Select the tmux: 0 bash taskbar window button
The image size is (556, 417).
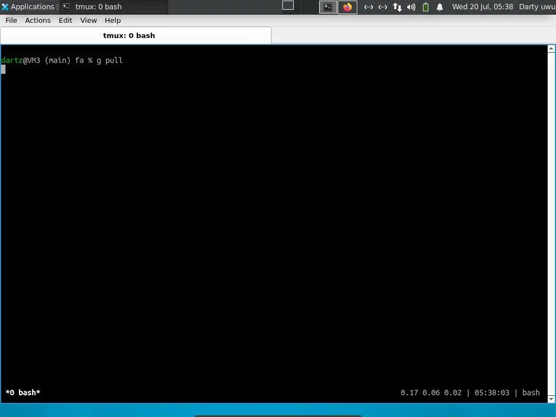[114, 7]
